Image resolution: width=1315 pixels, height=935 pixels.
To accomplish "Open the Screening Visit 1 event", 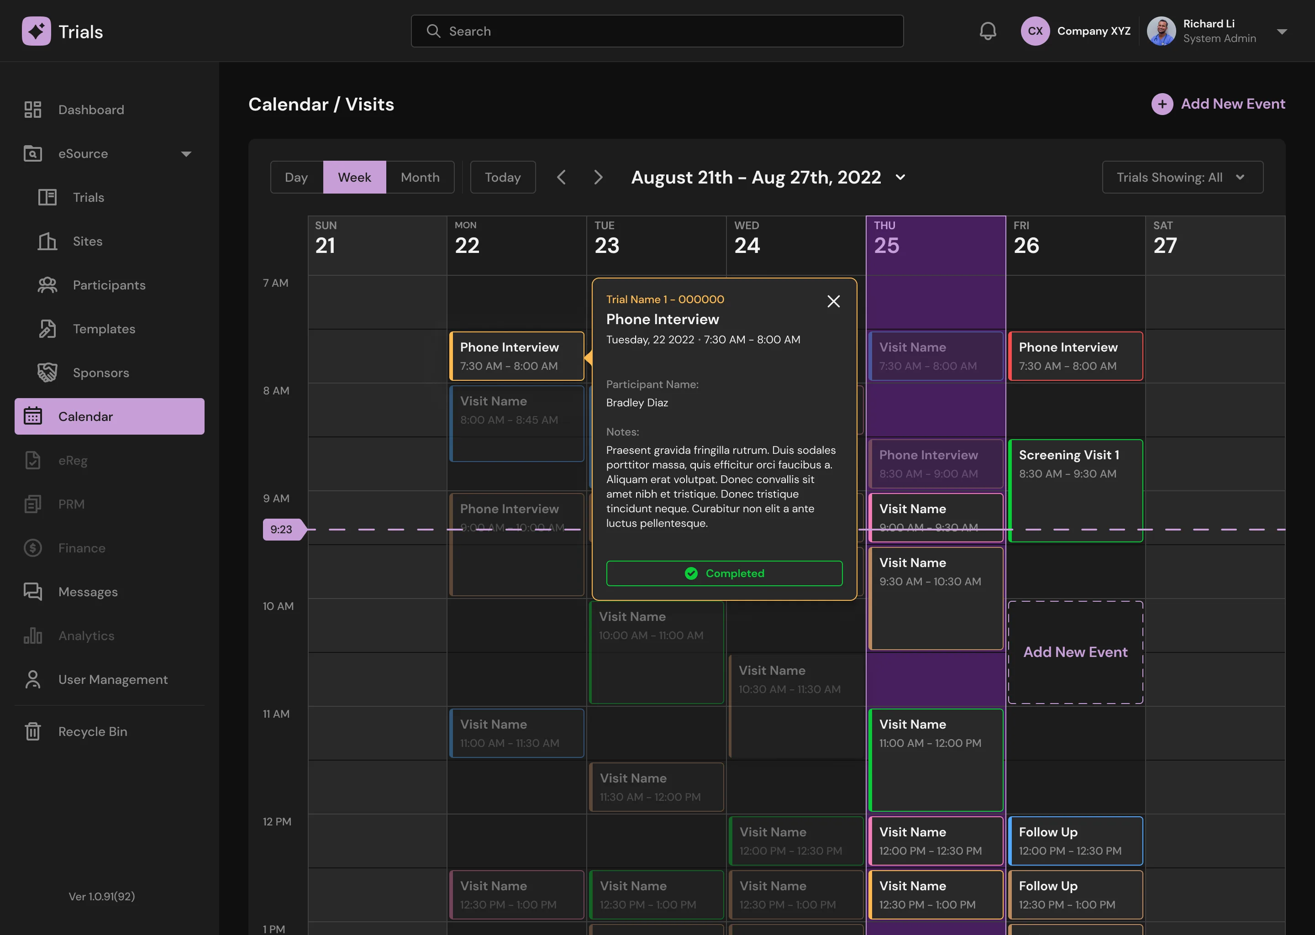I will click(x=1075, y=490).
